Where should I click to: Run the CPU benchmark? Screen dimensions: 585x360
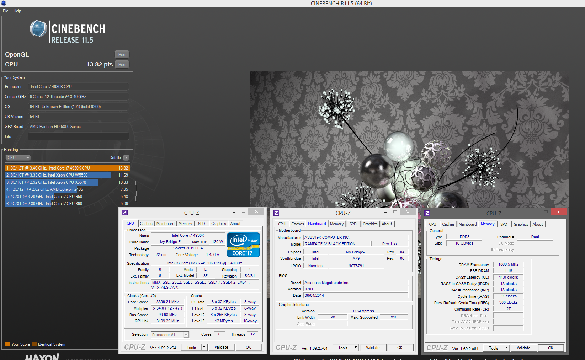click(x=122, y=65)
